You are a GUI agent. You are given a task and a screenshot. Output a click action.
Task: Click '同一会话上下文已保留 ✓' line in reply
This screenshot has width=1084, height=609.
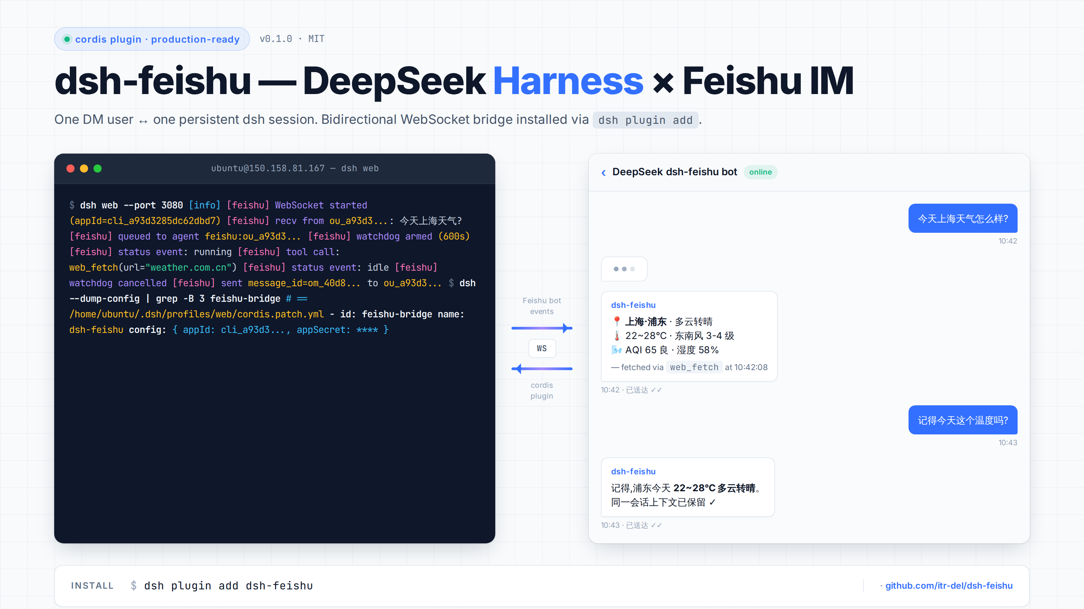coord(663,502)
